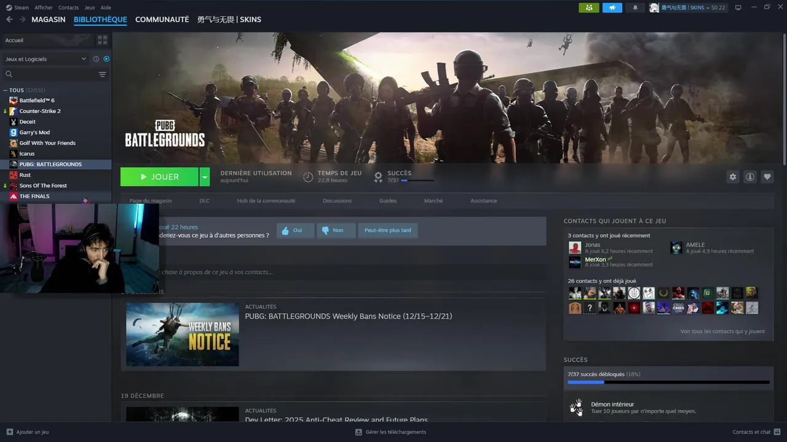Image resolution: width=787 pixels, height=442 pixels.
Task: Open the Jeux menu
Action: (x=90, y=7)
